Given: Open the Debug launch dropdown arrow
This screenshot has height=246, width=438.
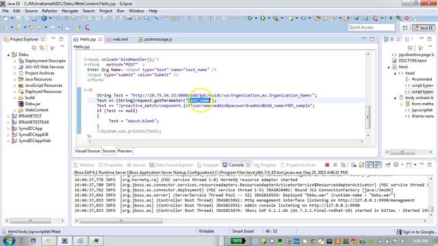Looking at the screenshot, I should pos(255,18).
